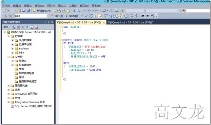211x125 pixels.
Task: Click the blue Filter funnel icon
Action: tap(27, 27)
